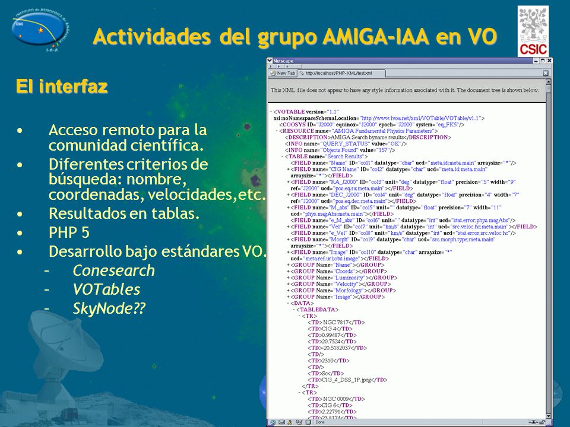Open Mail via the envelope status bar icon
Image resolution: width=570 pixels, height=427 pixels.
tap(281, 422)
